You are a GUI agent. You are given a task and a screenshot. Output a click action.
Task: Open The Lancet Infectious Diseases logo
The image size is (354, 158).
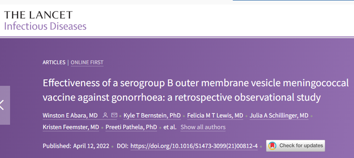pyautogui.click(x=45, y=20)
